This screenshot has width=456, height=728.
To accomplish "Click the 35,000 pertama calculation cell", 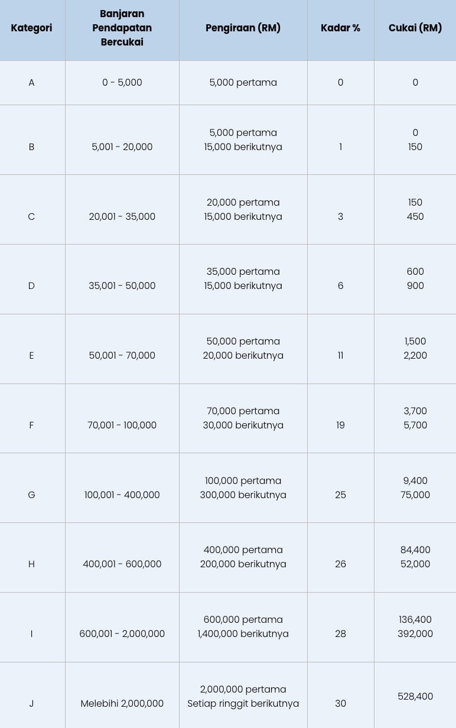I will pos(243,278).
